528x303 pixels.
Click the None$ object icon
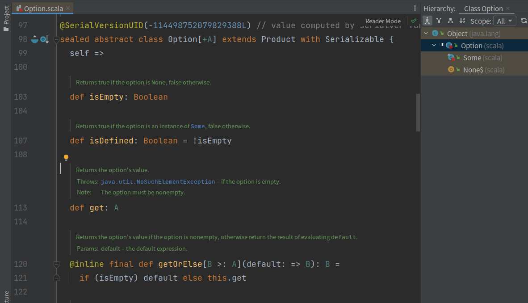tap(451, 69)
